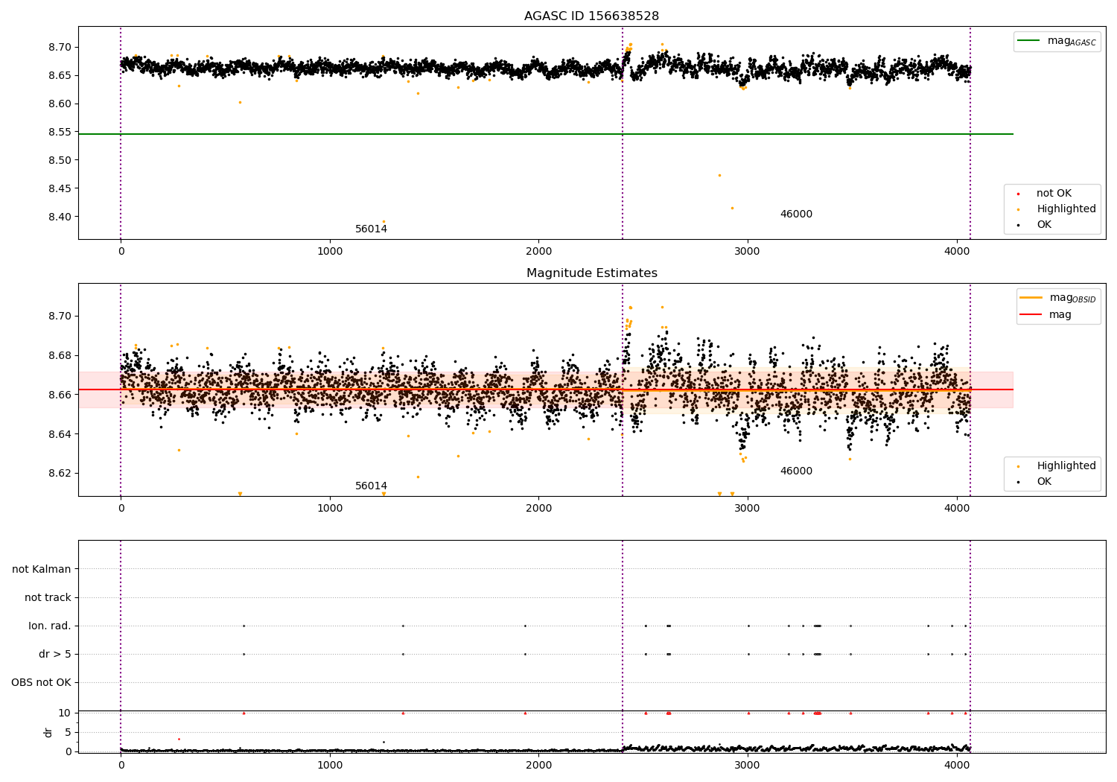Click the 8.60 y-axis tick label

tap(60, 104)
